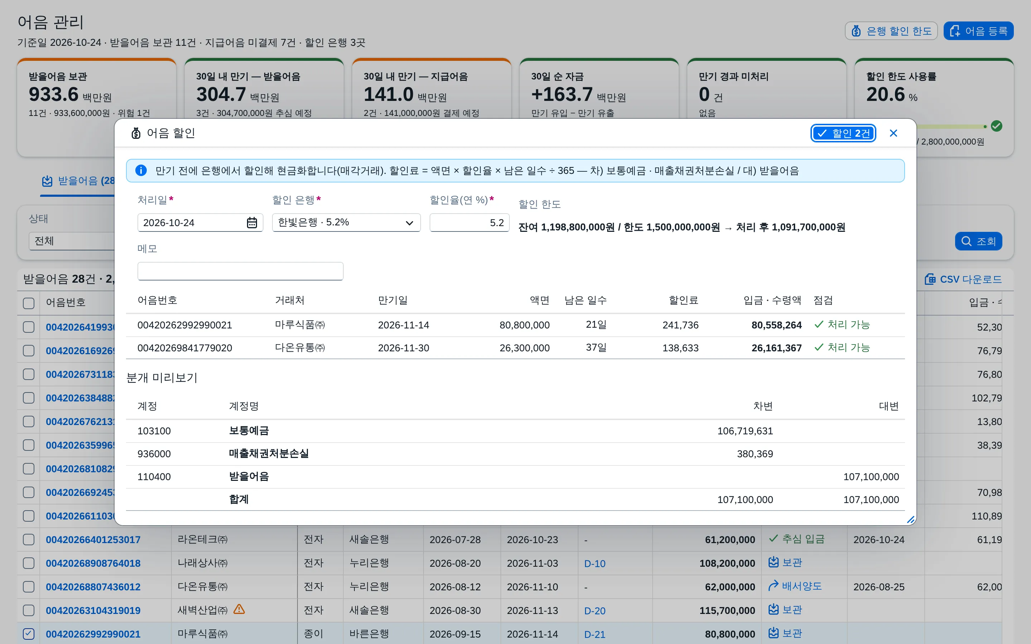Click the 보관 status icon in 나래상사㈜ row
Image resolution: width=1031 pixels, height=644 pixels.
click(774, 562)
